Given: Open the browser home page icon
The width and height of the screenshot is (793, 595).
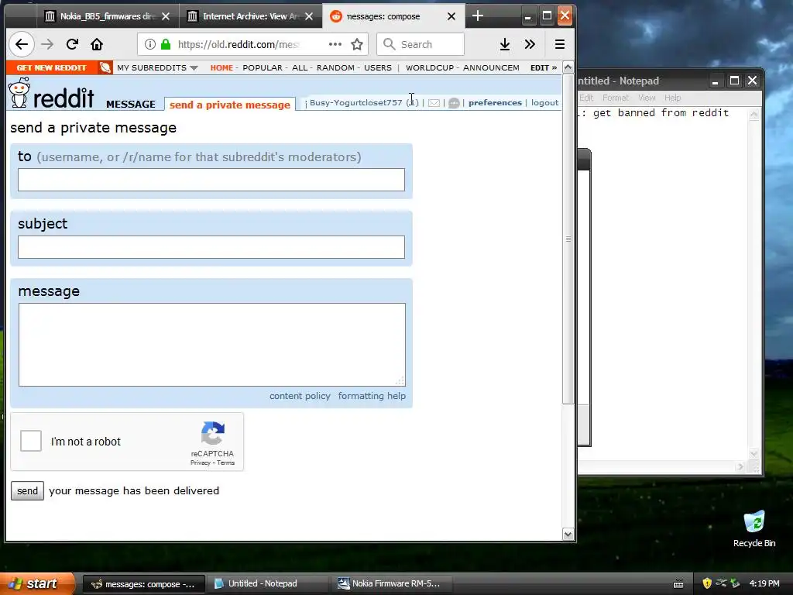Looking at the screenshot, I should pyautogui.click(x=97, y=44).
